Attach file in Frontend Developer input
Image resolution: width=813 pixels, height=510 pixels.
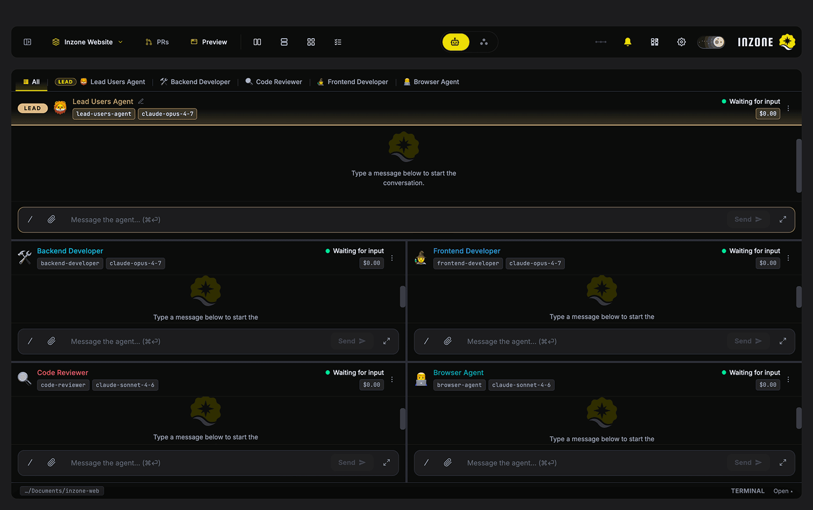[448, 341]
